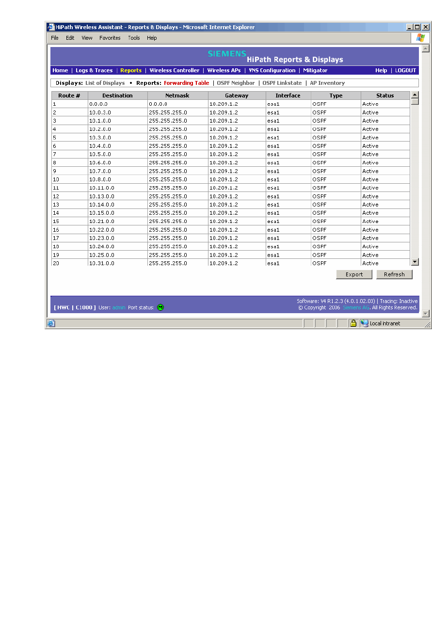Screen dimensions: 432x637
Task: Click the OSPF type cell in route 16
Action: tap(336, 230)
